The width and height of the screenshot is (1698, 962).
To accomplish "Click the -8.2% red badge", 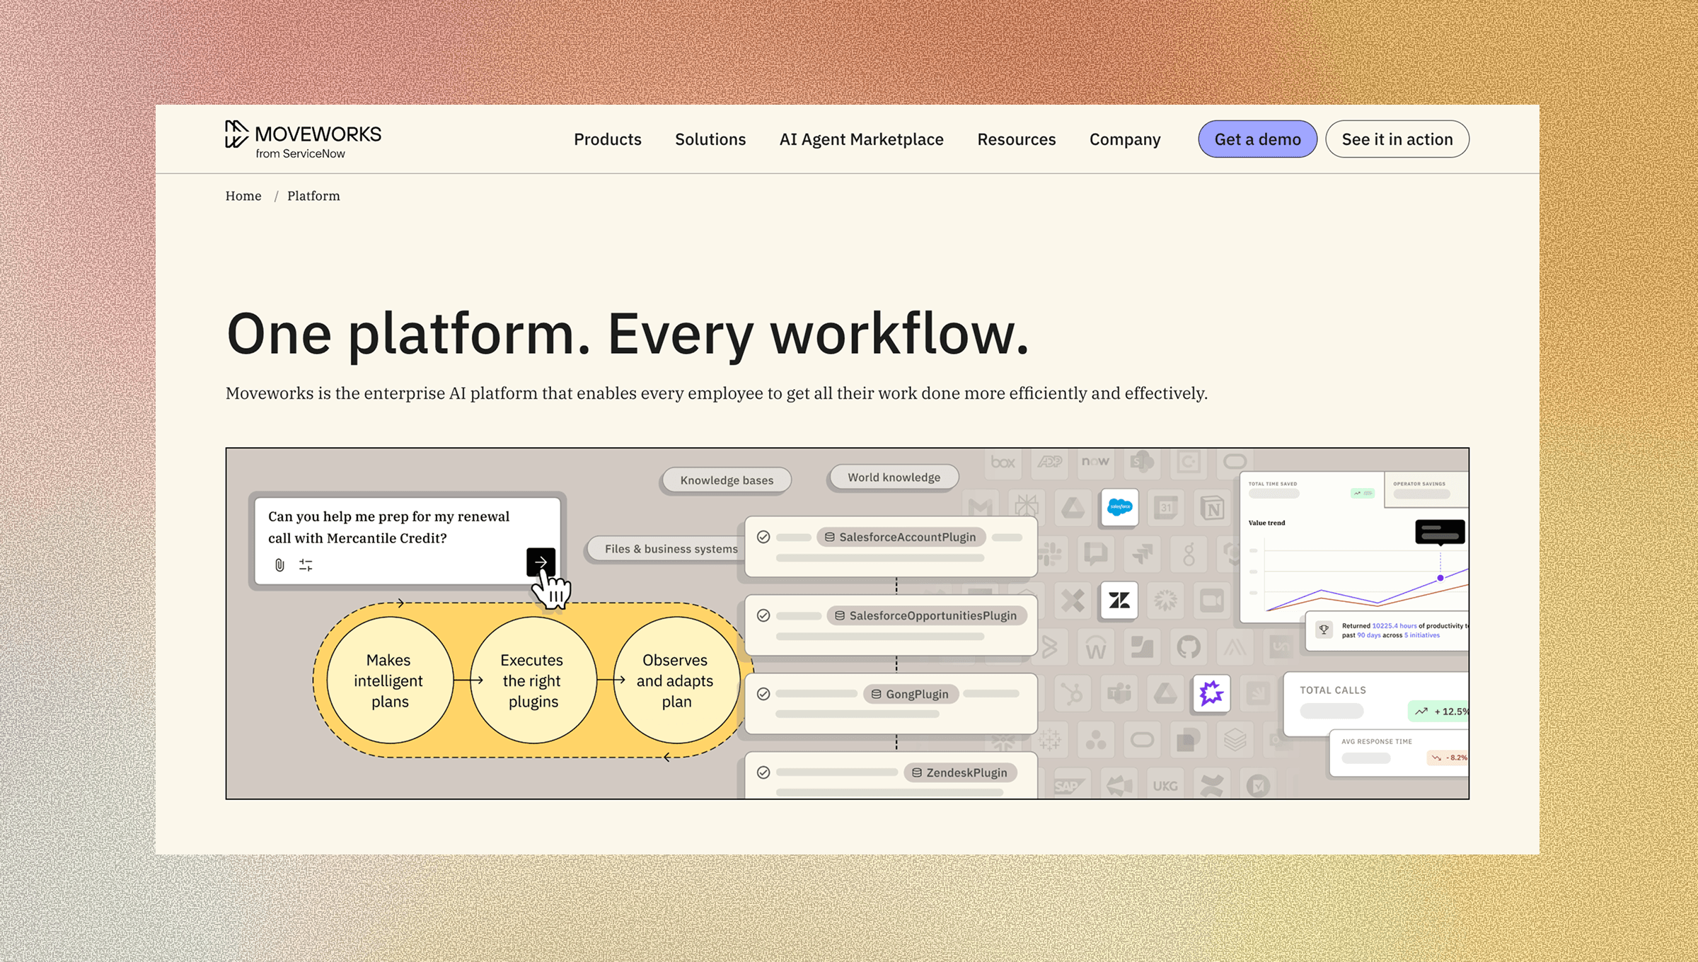I will click(1448, 758).
